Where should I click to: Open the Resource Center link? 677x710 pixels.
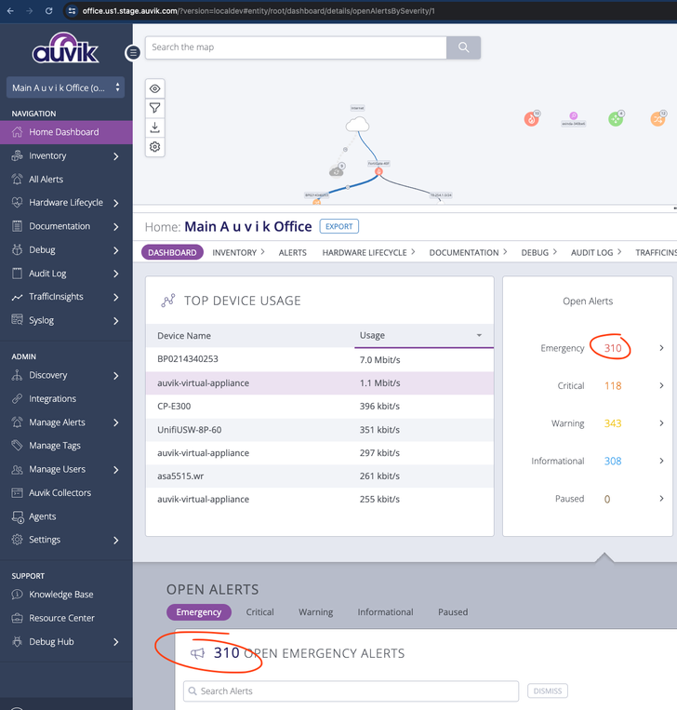tap(61, 618)
